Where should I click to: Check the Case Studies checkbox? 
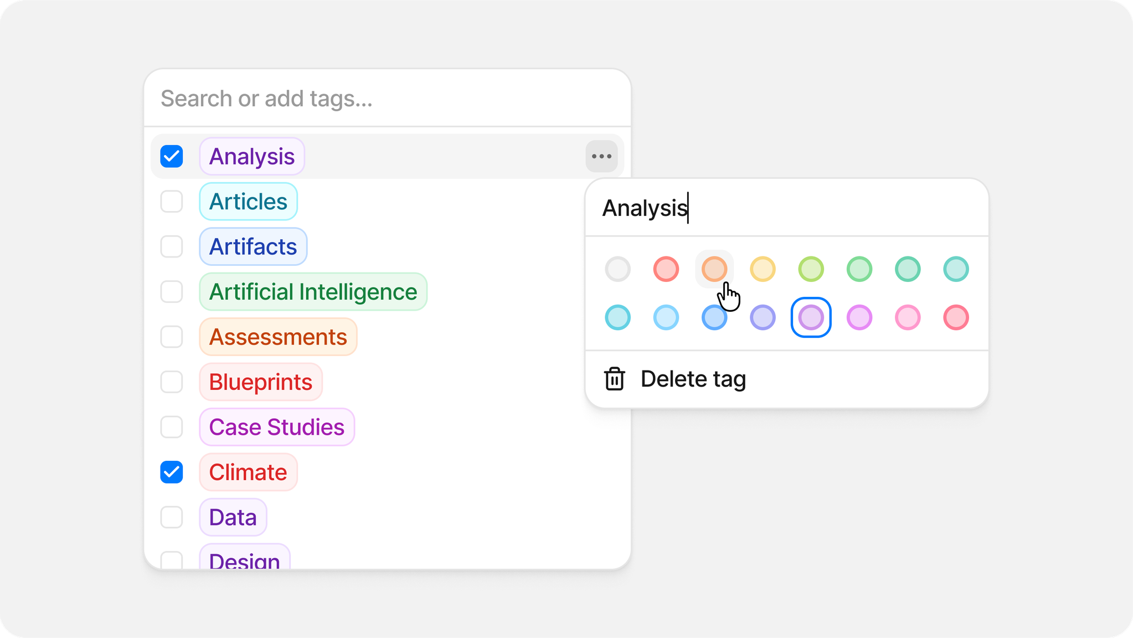click(x=172, y=426)
